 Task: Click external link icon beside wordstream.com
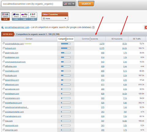[x=3, y=93]
